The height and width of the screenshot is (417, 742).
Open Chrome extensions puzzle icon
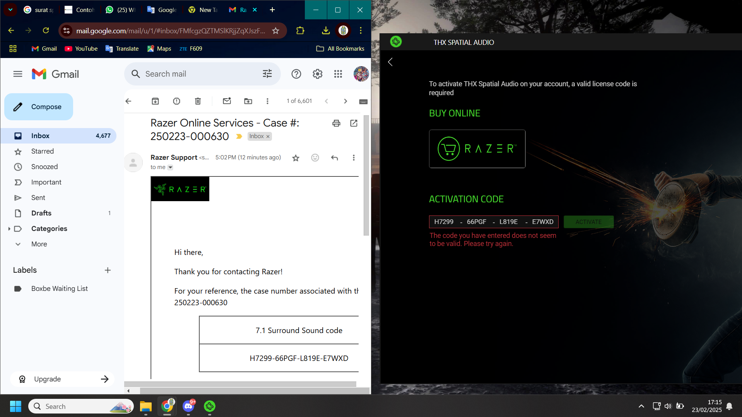[300, 31]
